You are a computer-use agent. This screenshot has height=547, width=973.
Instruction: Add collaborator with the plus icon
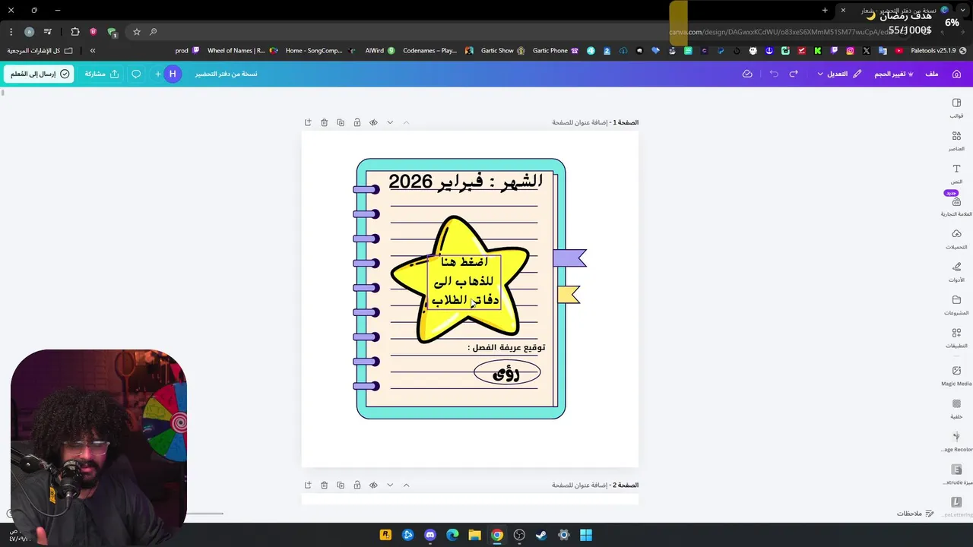point(157,74)
